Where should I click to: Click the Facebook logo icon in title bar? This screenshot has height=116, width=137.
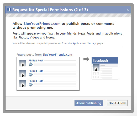pyautogui.click(x=9, y=9)
